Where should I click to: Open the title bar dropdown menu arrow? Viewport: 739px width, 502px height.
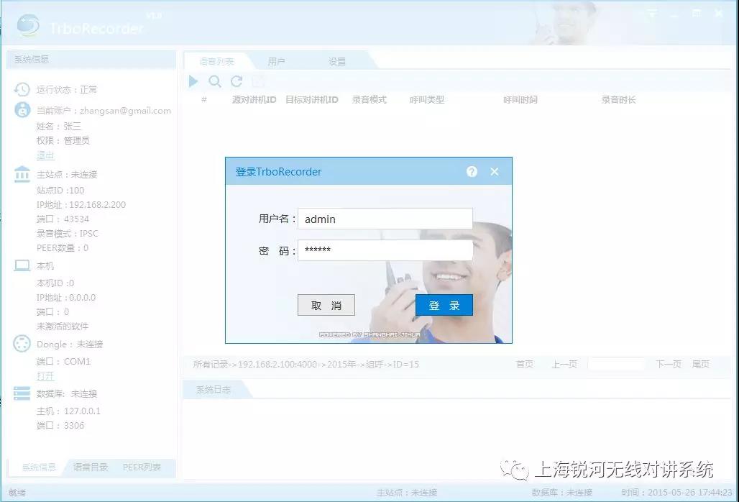(652, 13)
